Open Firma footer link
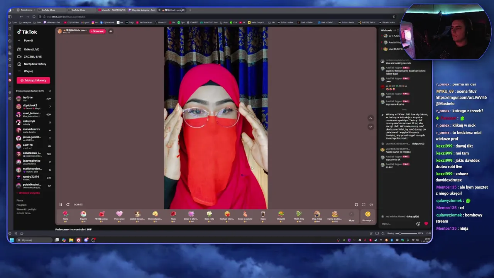Screen dimensions: 494x278 tap(20, 200)
